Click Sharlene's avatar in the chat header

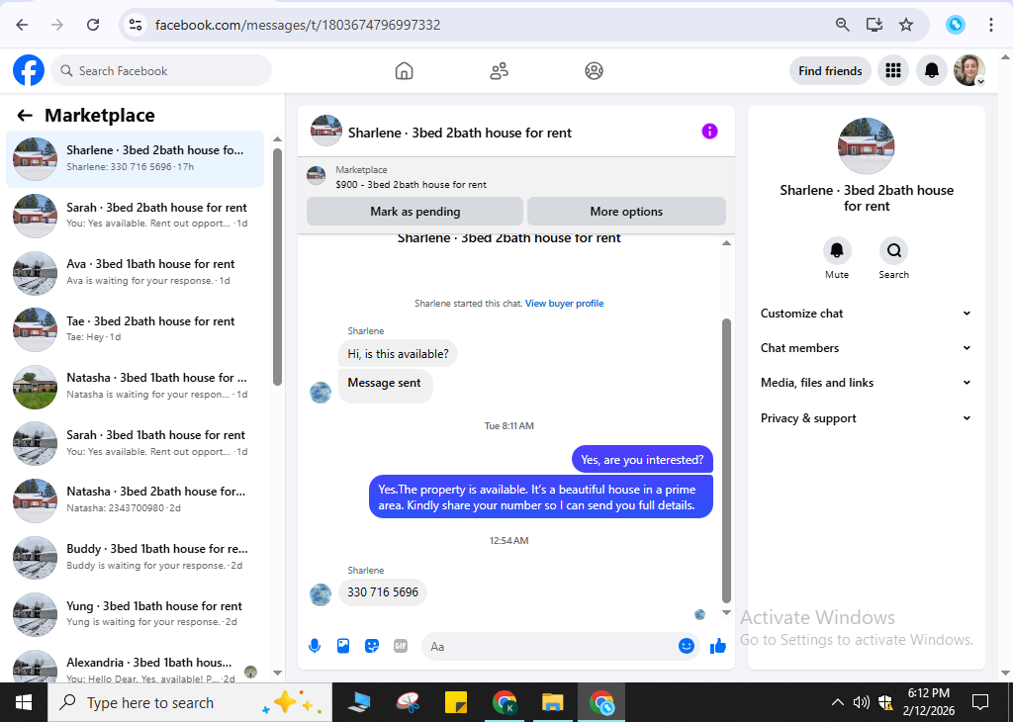point(325,132)
